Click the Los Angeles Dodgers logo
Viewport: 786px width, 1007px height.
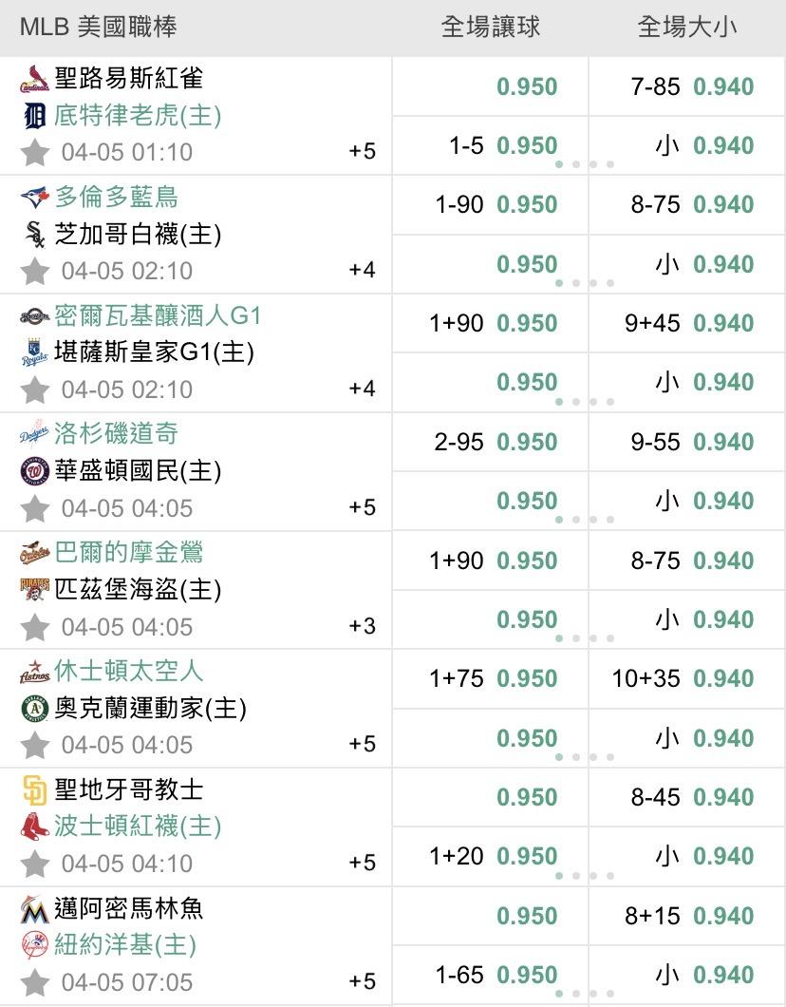click(x=34, y=435)
